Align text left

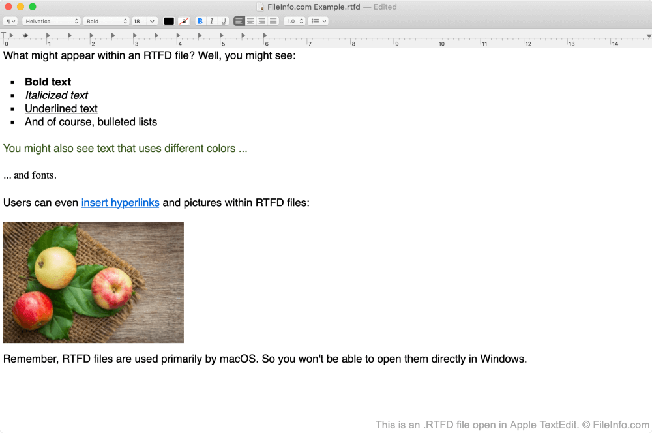(239, 22)
